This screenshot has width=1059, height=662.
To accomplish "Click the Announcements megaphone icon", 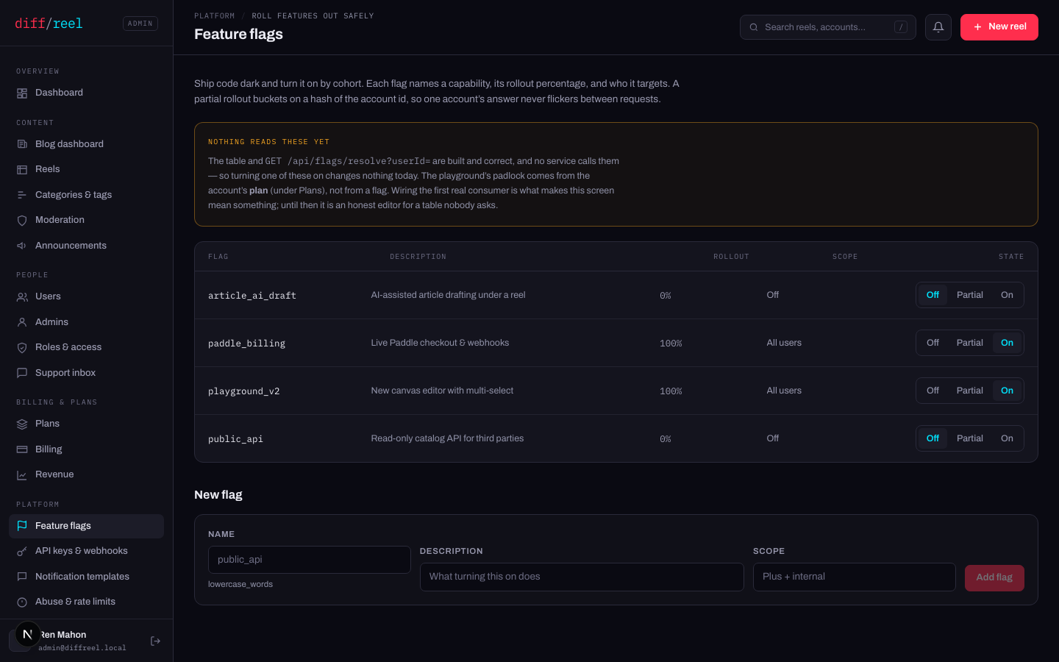I will [x=22, y=246].
